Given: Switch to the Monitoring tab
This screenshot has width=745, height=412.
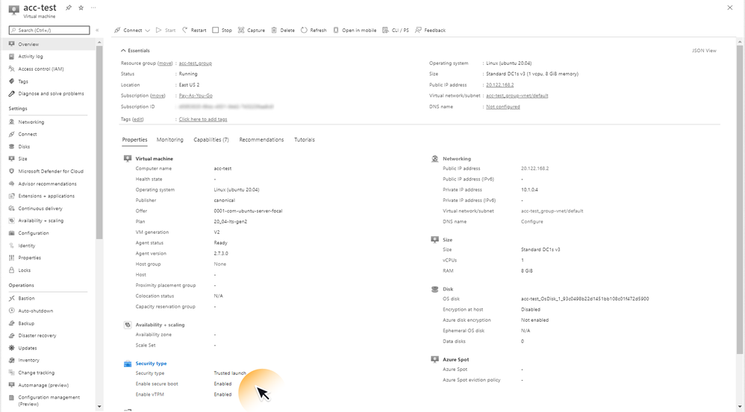Looking at the screenshot, I should point(169,139).
